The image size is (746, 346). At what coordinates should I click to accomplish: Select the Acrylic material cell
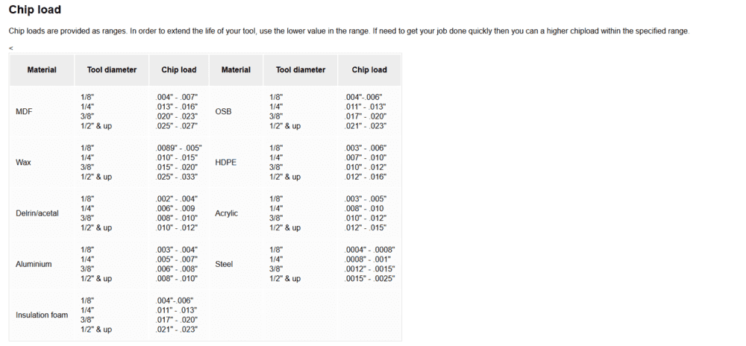227,213
